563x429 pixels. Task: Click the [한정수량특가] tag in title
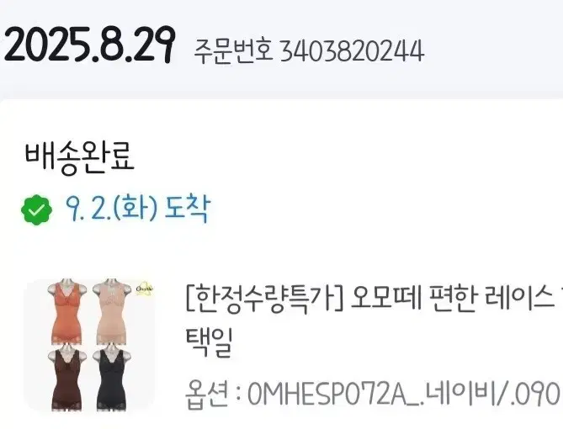264,299
